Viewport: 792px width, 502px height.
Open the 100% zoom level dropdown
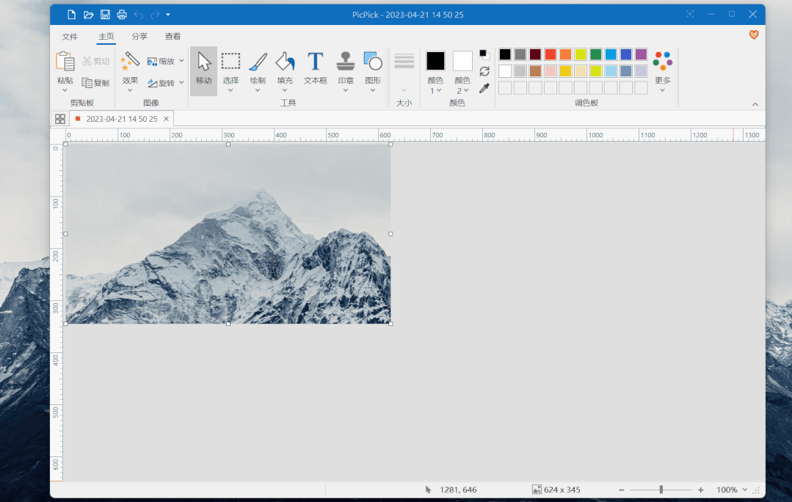744,490
